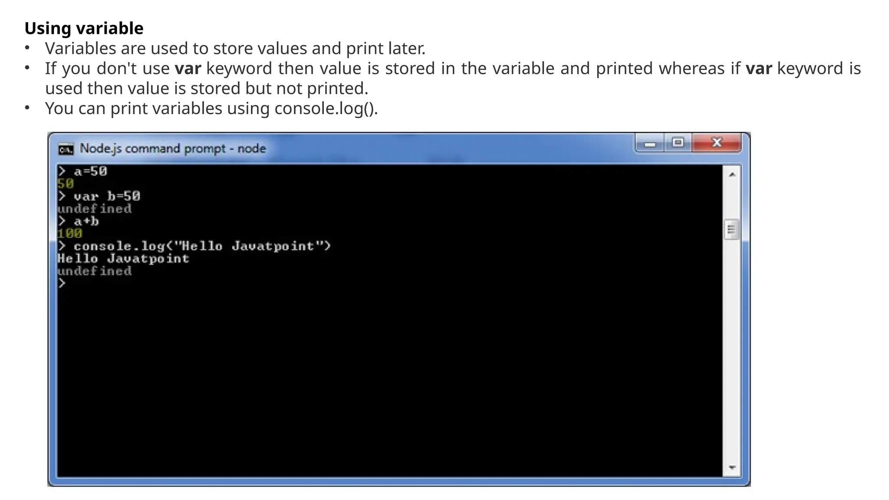Viewport: 889px width, 500px height.
Task: Click the vertical scrollbar thumb
Action: click(x=732, y=230)
